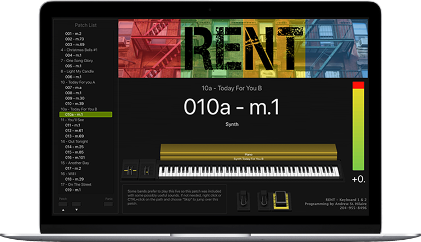Click highlighted patch 010a - m.1 in list
This screenshot has height=242, width=421.
[86, 115]
